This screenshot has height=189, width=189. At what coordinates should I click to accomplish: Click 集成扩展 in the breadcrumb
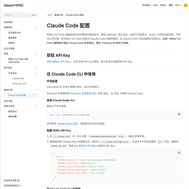click(59, 15)
